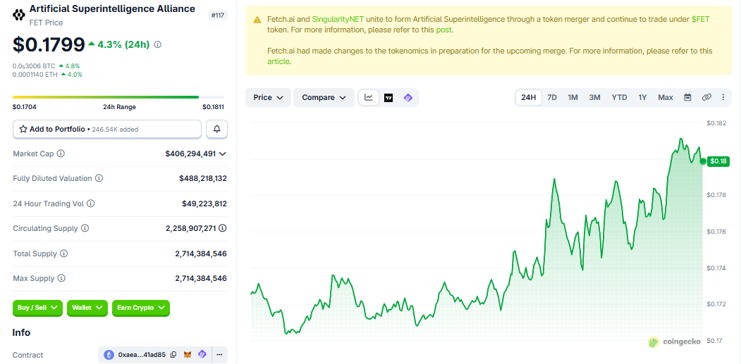741x364 pixels.
Task: Expand the Market Cap value chevron
Action: tap(223, 153)
